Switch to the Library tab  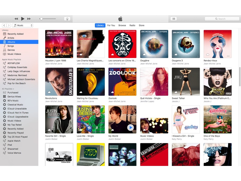(x=100, y=25)
